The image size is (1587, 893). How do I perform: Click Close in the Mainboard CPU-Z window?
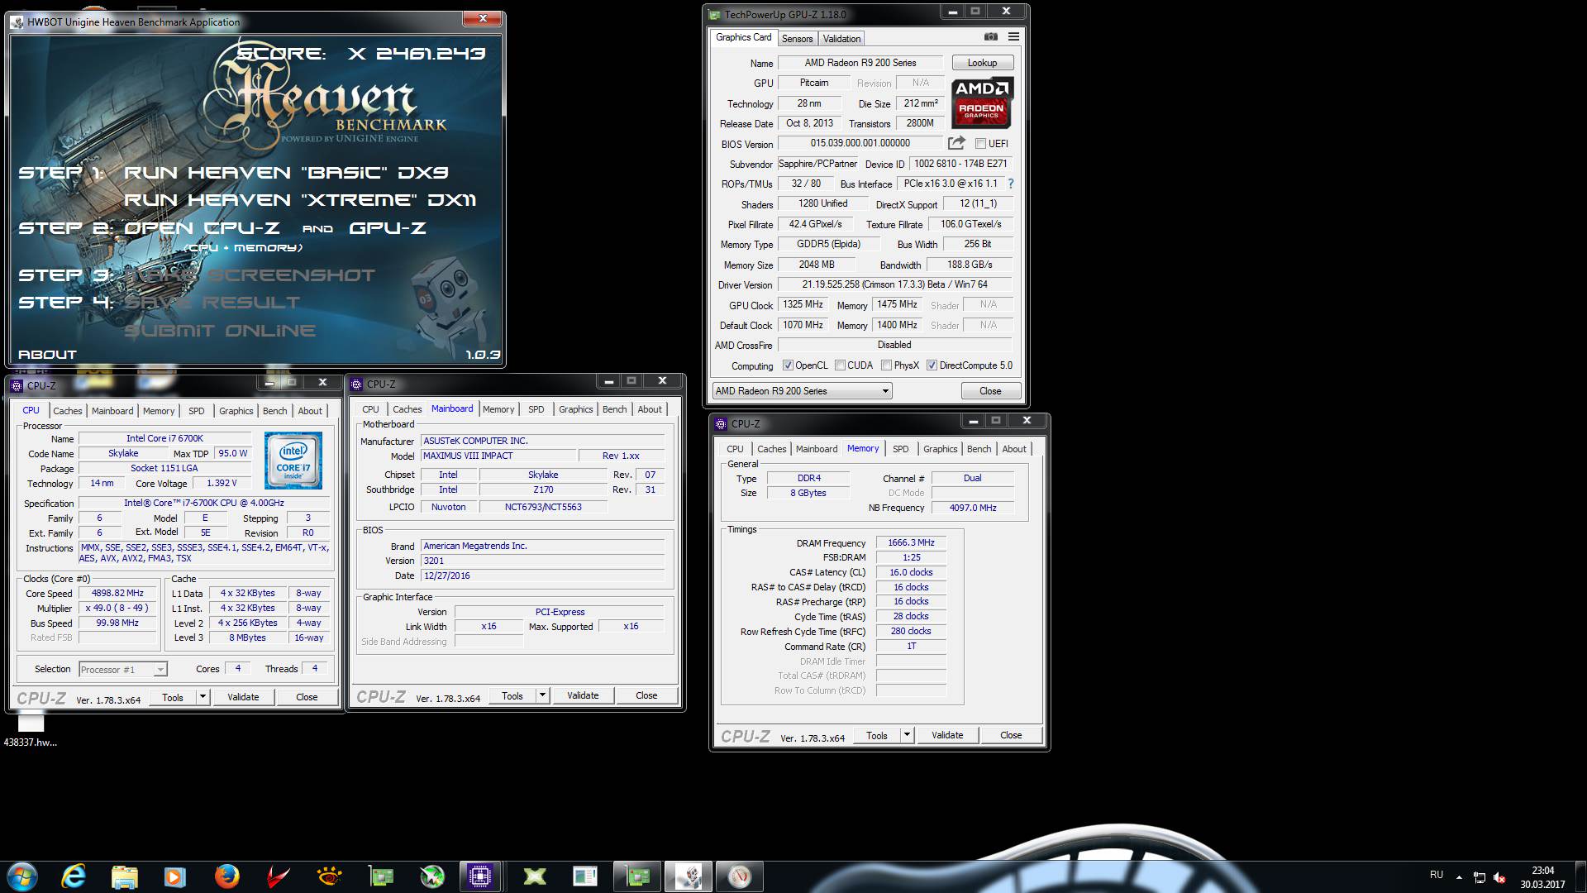click(x=646, y=695)
